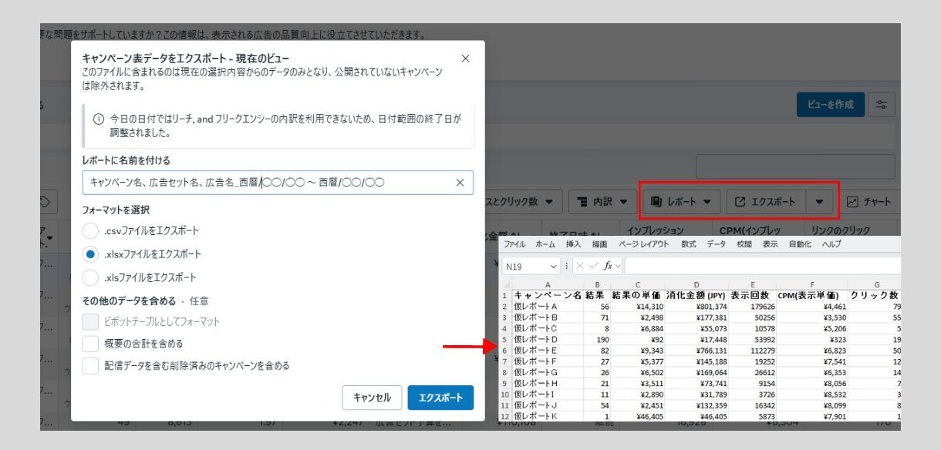Clear the report name field with X icon
The image size is (941, 450).
pyautogui.click(x=460, y=183)
